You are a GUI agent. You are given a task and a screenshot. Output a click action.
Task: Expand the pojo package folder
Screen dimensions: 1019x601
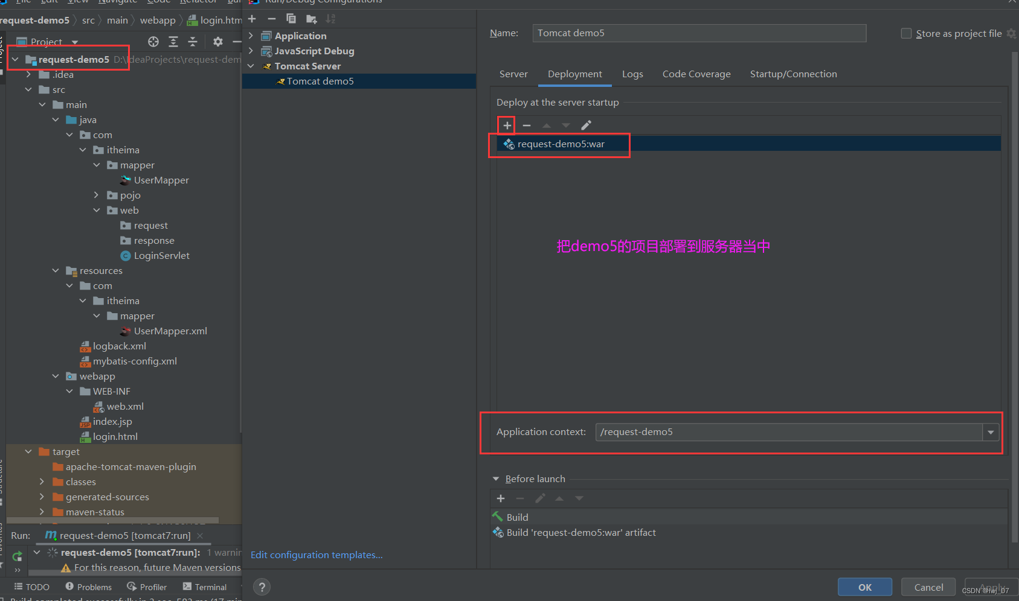pyautogui.click(x=96, y=195)
